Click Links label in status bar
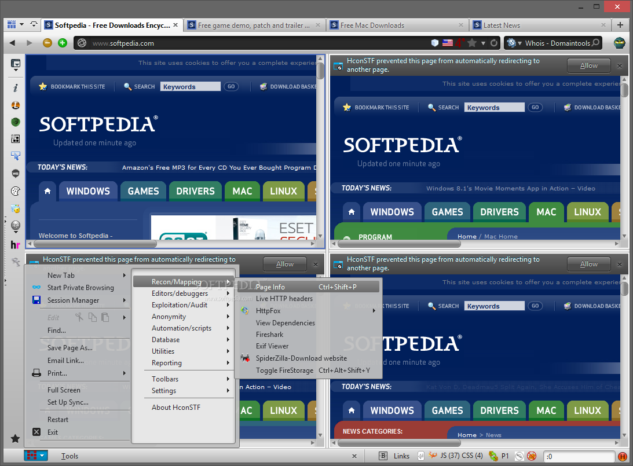This screenshot has height=466, width=633. click(x=401, y=456)
